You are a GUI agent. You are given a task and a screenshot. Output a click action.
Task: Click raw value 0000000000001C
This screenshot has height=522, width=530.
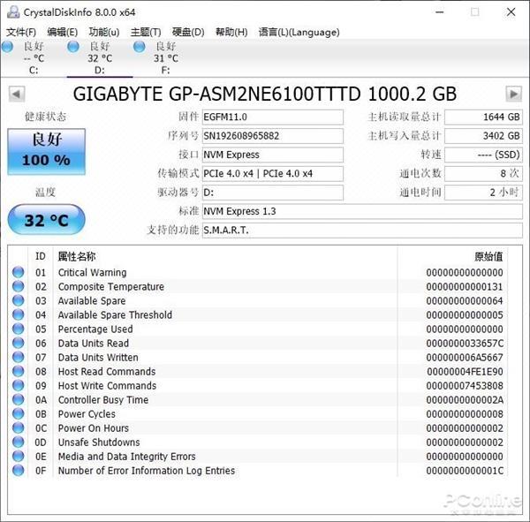465,471
